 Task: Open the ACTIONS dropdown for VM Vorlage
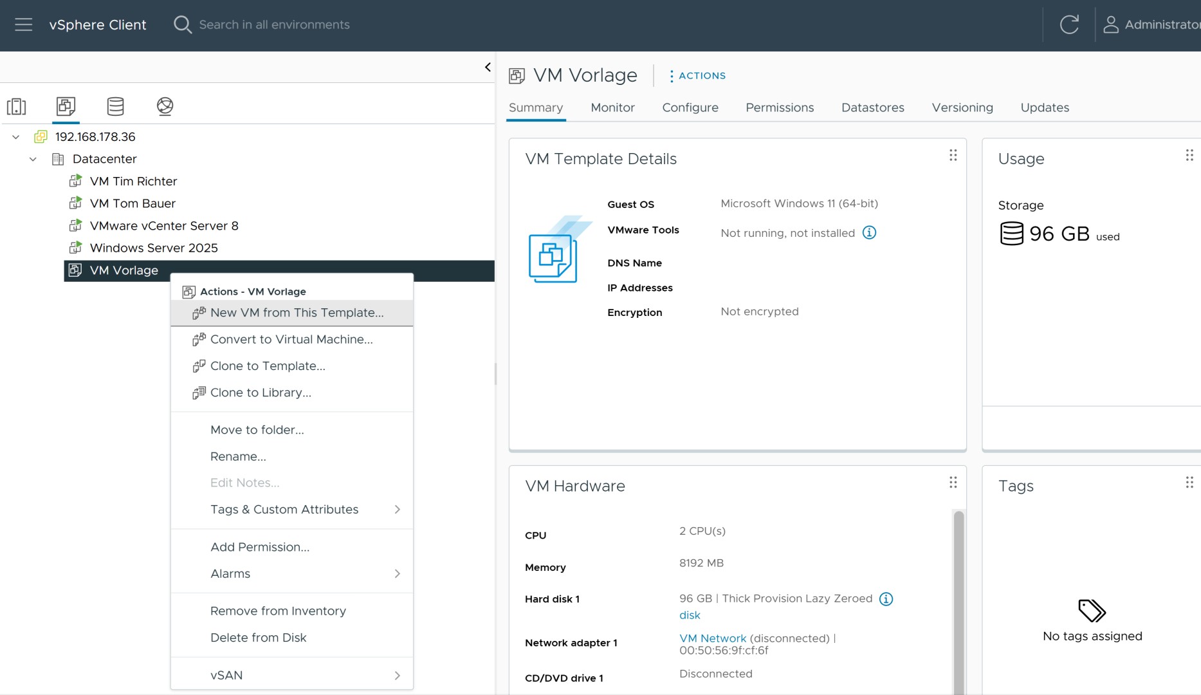pyautogui.click(x=697, y=75)
